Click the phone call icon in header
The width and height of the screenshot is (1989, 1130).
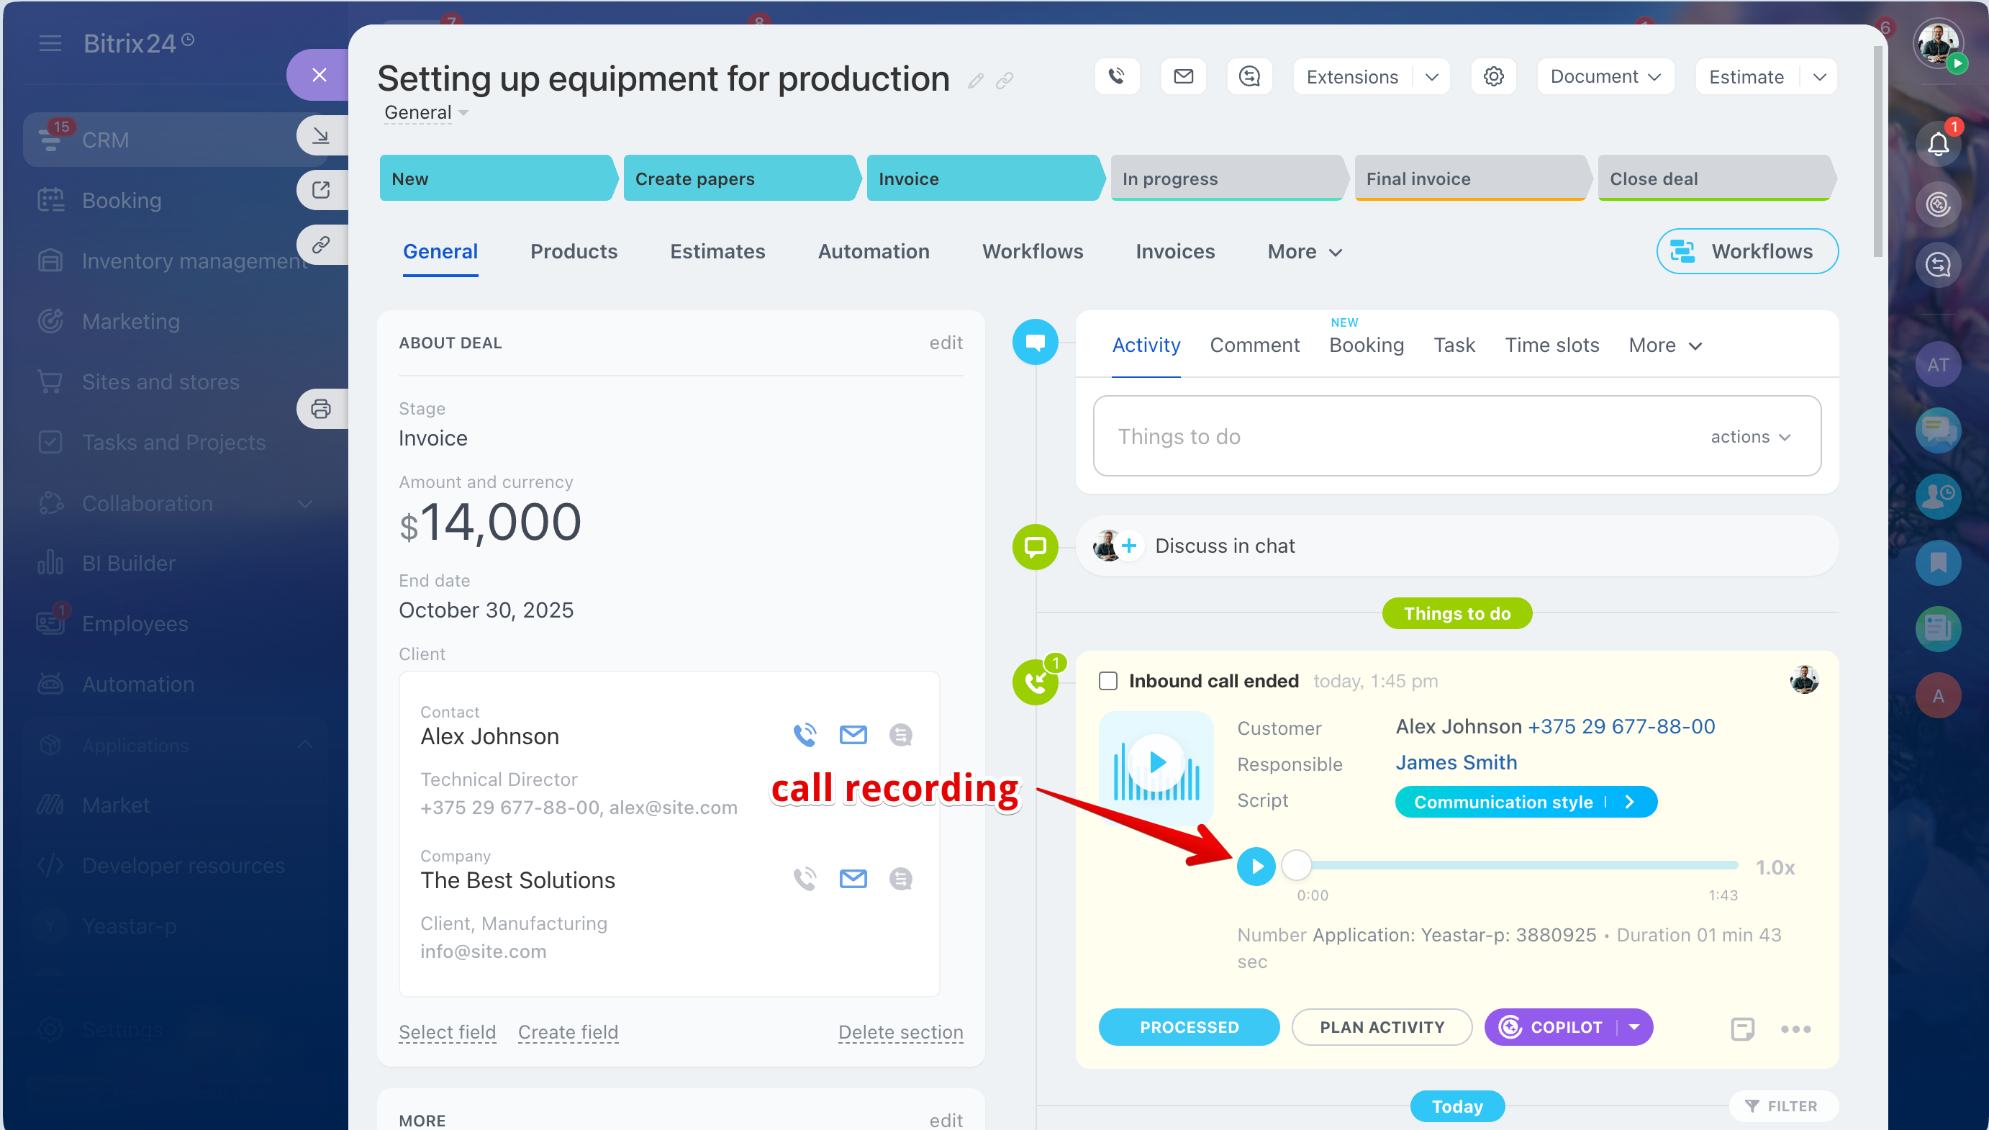(x=1116, y=76)
